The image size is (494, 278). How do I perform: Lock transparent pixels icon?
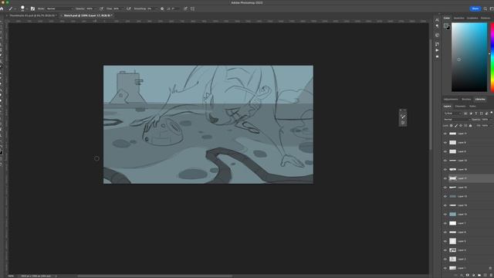point(451,125)
